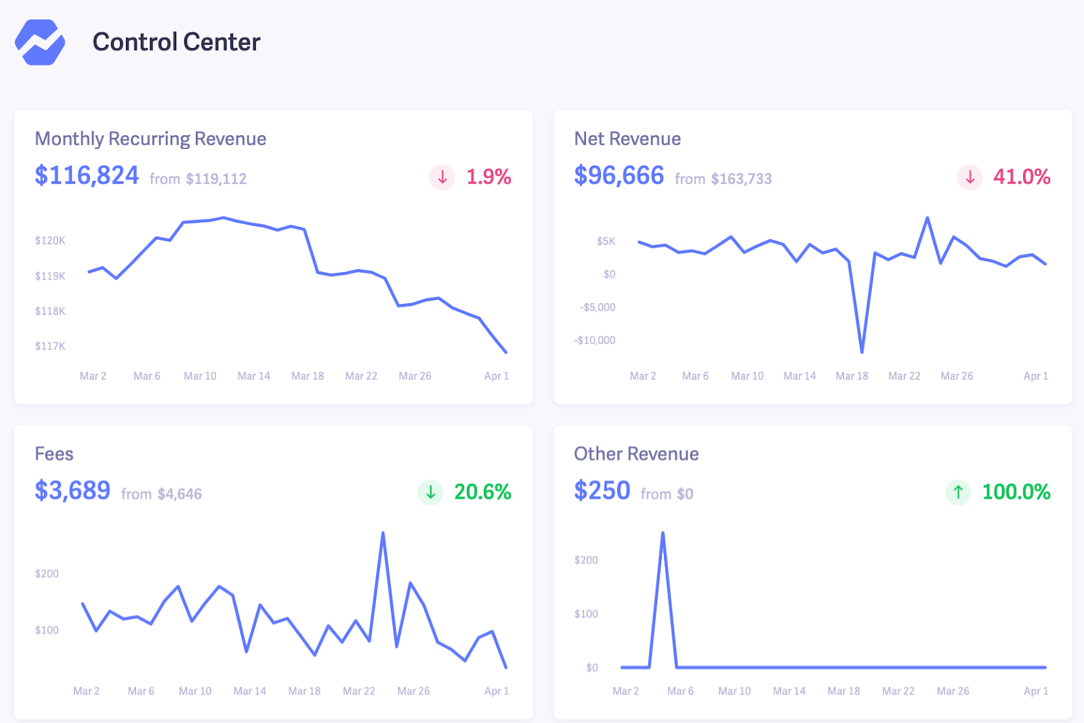Select the $96,666 net revenue value
The height and width of the screenshot is (723, 1084).
click(x=619, y=175)
